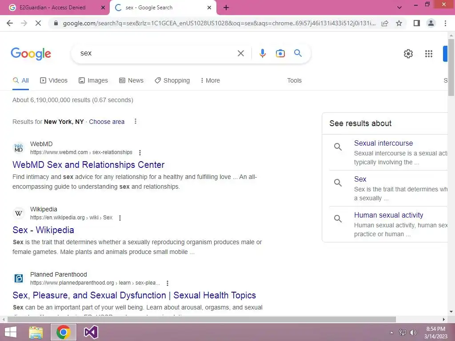Viewport: 455px width, 341px height.
Task: Click the horizontal scrollbar thumb
Action: pos(201,320)
